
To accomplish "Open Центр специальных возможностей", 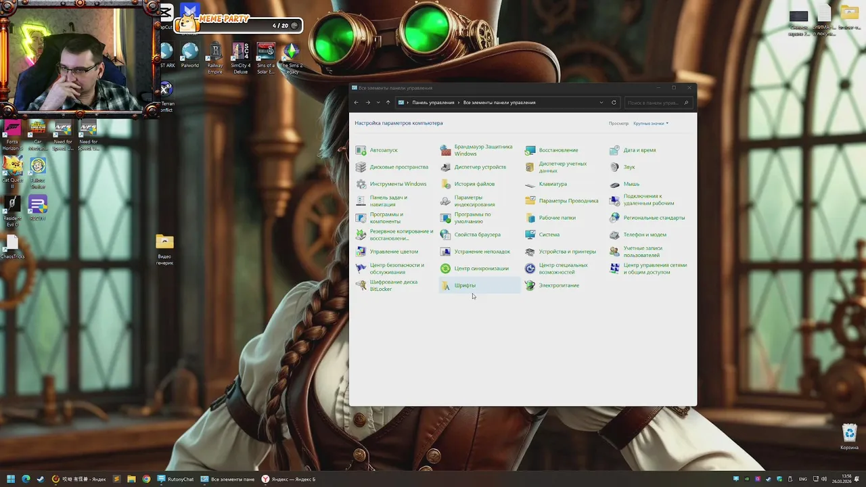I will [557, 269].
